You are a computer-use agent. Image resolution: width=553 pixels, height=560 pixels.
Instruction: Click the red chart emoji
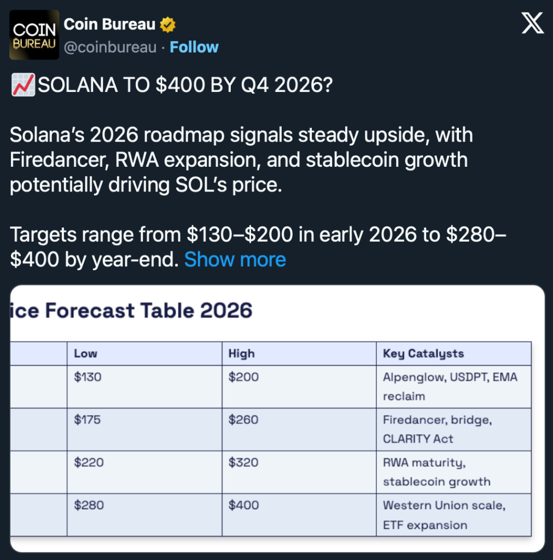point(22,86)
